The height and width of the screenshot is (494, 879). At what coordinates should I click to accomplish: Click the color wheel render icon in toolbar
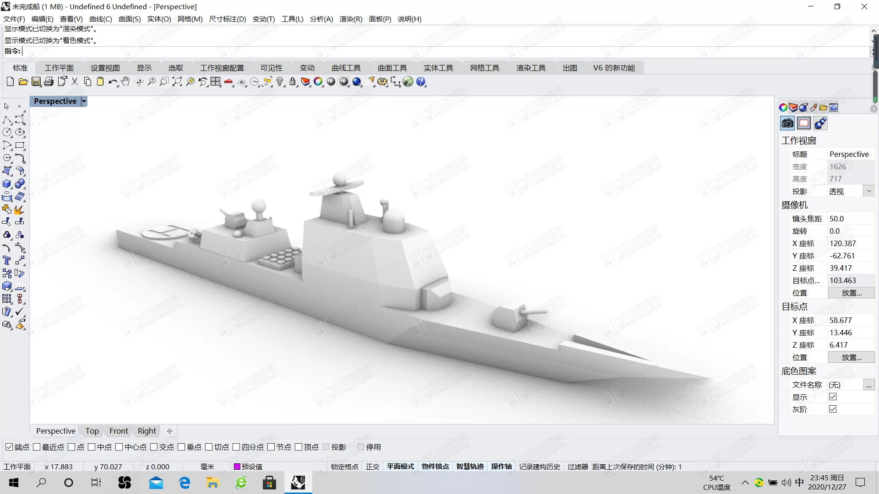[318, 82]
